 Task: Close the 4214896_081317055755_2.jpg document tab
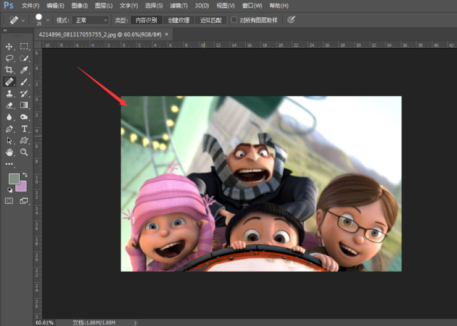point(166,35)
